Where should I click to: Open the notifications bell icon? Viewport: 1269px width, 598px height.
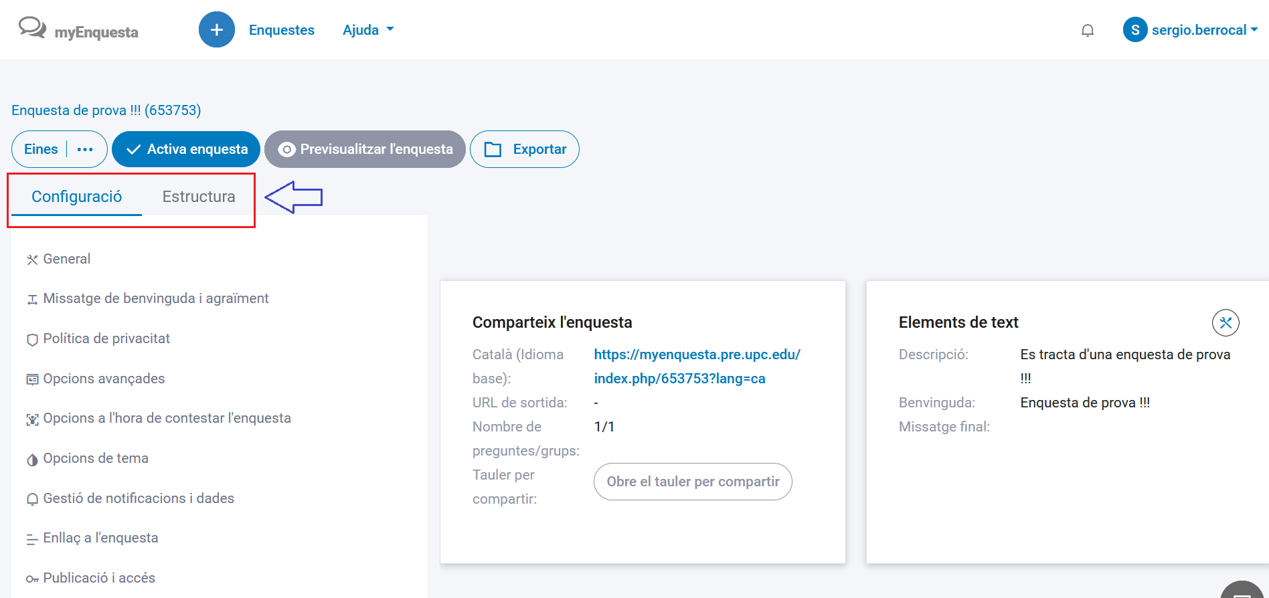pyautogui.click(x=1088, y=30)
